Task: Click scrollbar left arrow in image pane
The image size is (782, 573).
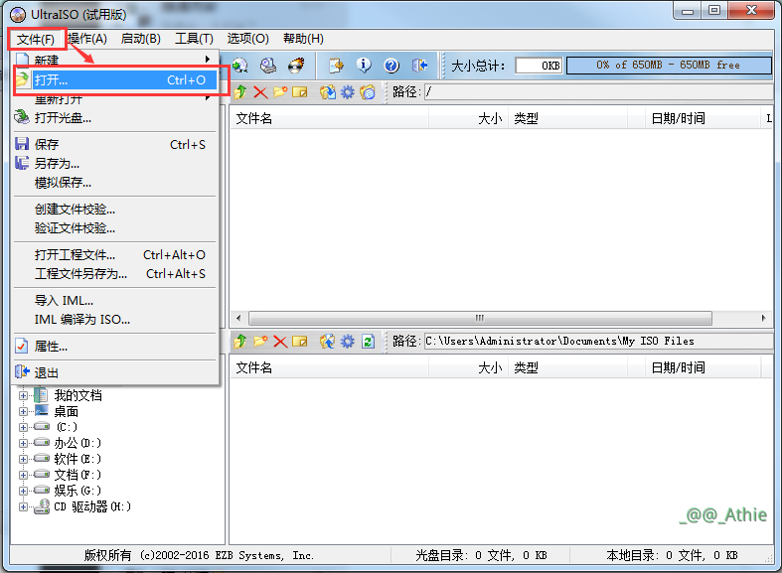Action: coord(238,318)
